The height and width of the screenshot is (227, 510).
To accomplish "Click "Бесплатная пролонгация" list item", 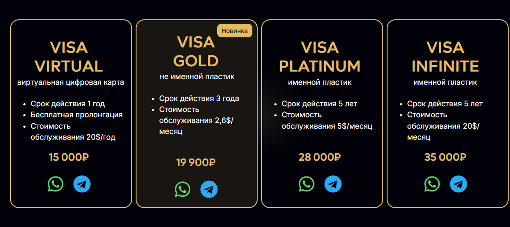I will click(x=77, y=115).
